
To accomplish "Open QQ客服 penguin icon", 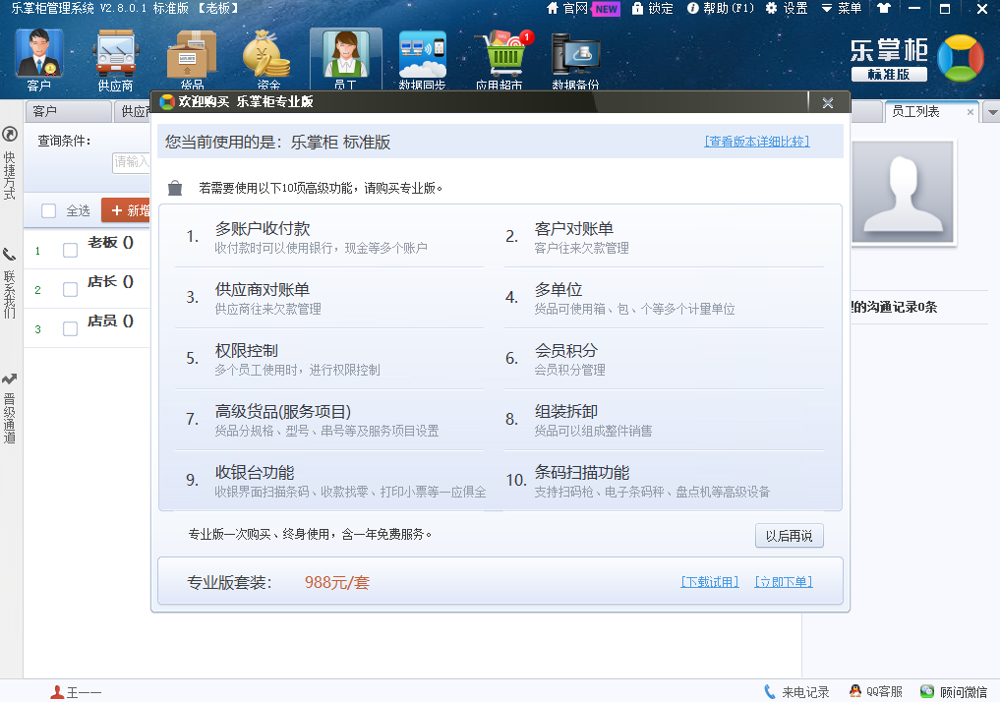I will (855, 691).
